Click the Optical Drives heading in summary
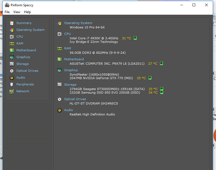The height and width of the screenshot is (170, 216). (75, 99)
